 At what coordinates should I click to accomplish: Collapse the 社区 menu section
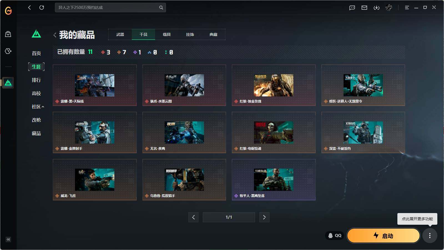(38, 107)
